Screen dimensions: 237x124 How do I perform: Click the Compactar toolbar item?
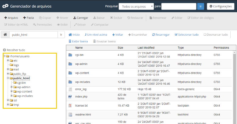pyautogui.click(x=100, y=24)
